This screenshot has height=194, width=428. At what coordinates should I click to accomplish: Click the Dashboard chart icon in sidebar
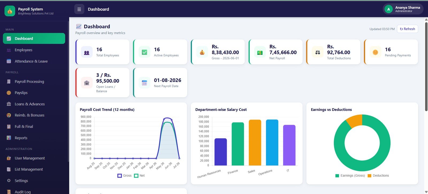pos(9,38)
